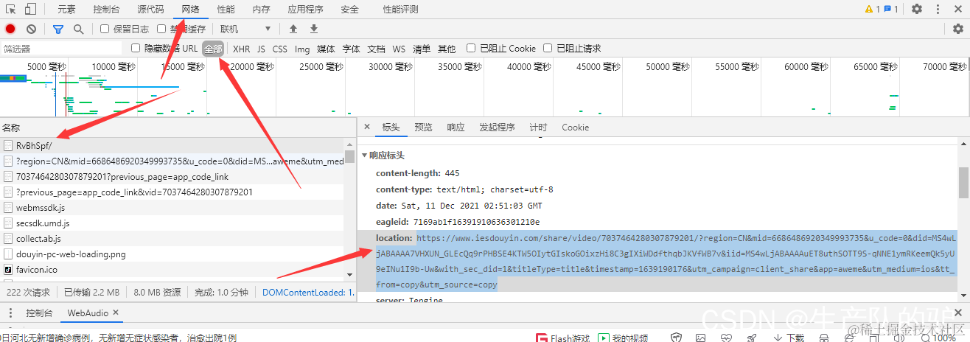The height and width of the screenshot is (342, 970).
Task: Switch to the 发起程序 tab
Action: (x=497, y=127)
